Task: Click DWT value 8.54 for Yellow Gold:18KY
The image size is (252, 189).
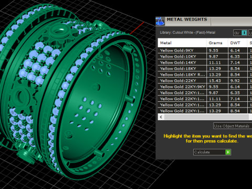Action: click(235, 69)
